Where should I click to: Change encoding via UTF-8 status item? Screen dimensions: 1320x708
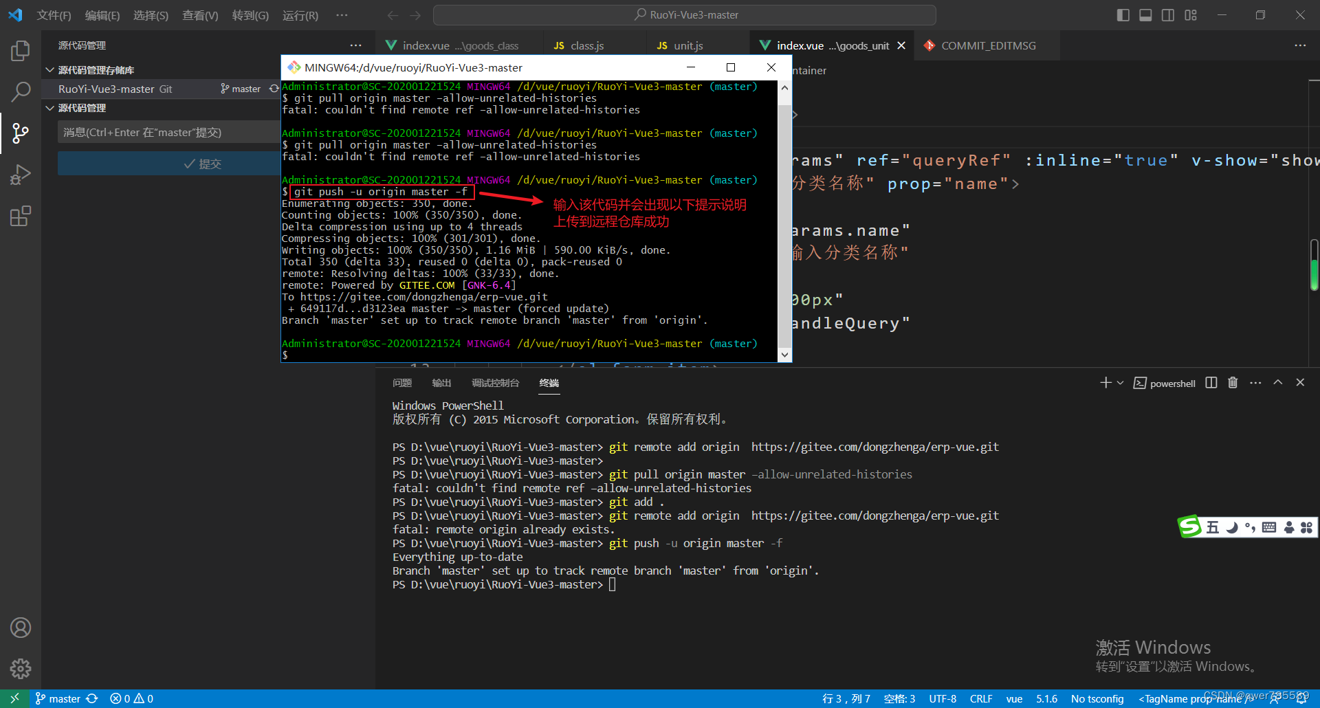(943, 698)
